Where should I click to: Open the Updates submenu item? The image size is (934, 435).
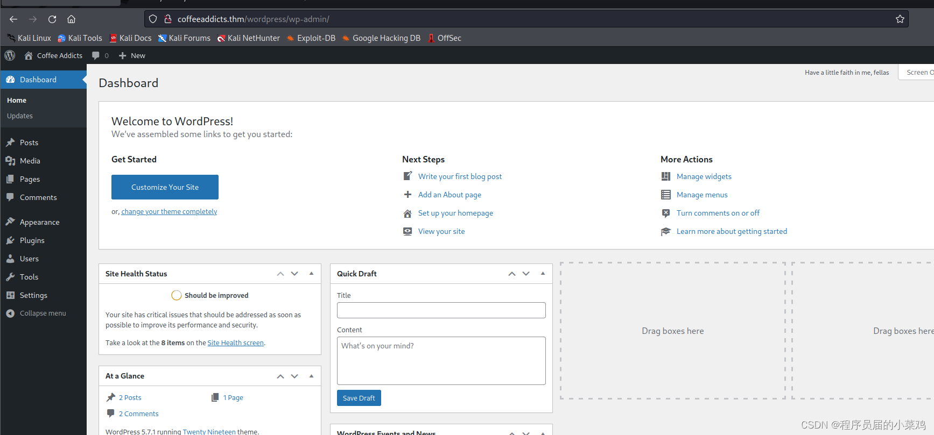(x=20, y=116)
